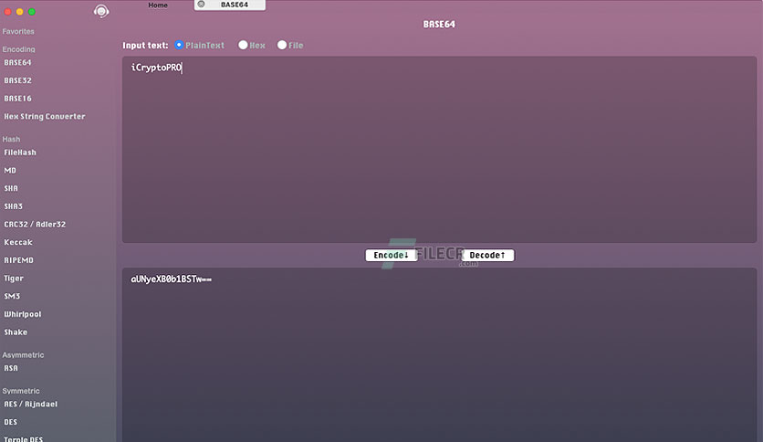The height and width of the screenshot is (442, 763).
Task: Open the Keccak hash tool
Action: (x=18, y=242)
